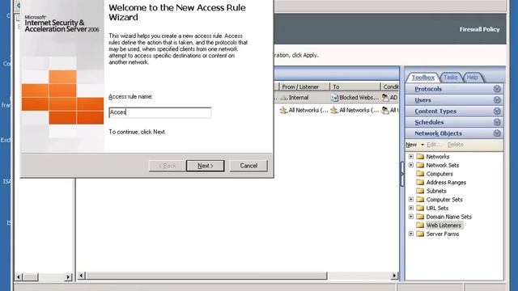The height and width of the screenshot is (291, 518).
Task: Click the To column All Networks icon
Action: pyautogui.click(x=334, y=110)
